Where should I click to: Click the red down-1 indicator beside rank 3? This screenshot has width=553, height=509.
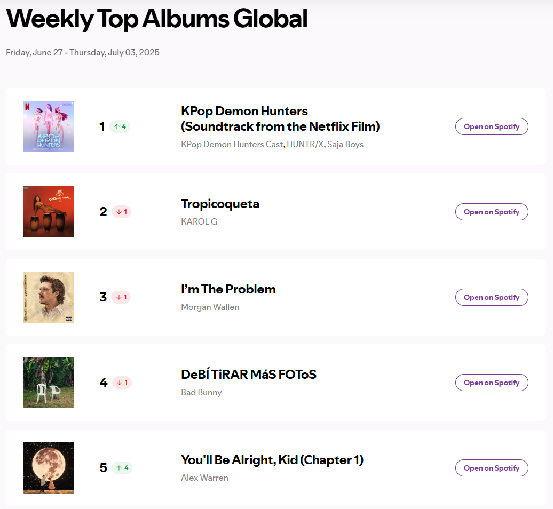[121, 297]
